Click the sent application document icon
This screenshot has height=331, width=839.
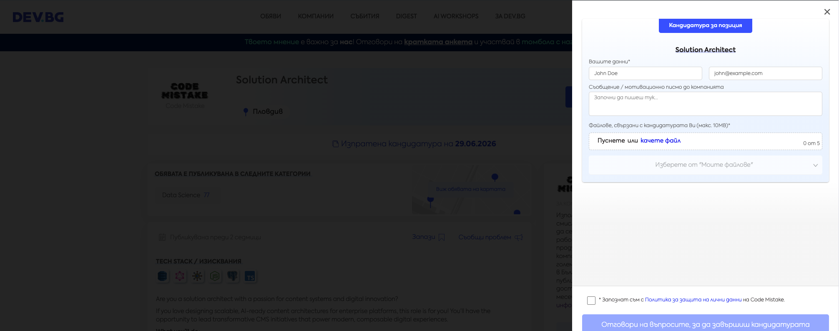pyautogui.click(x=335, y=144)
